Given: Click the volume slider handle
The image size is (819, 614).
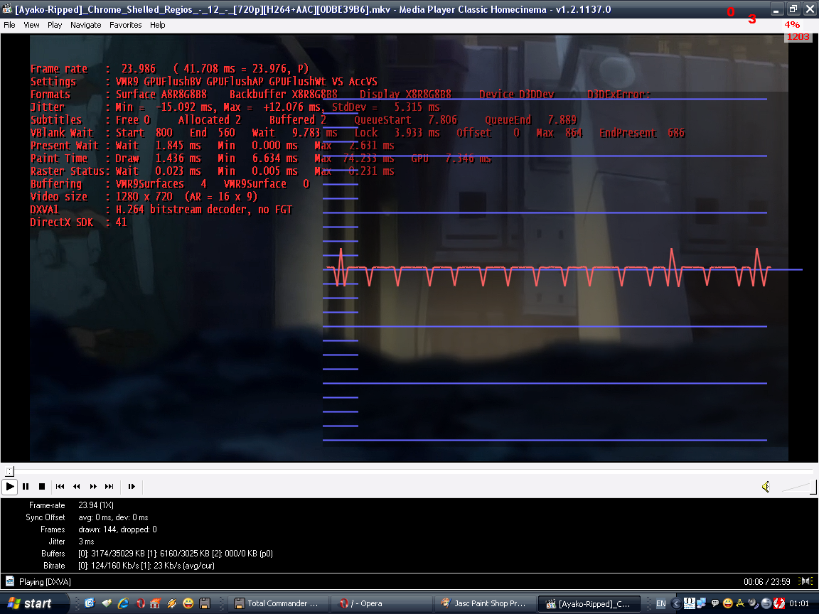Looking at the screenshot, I should point(813,487).
